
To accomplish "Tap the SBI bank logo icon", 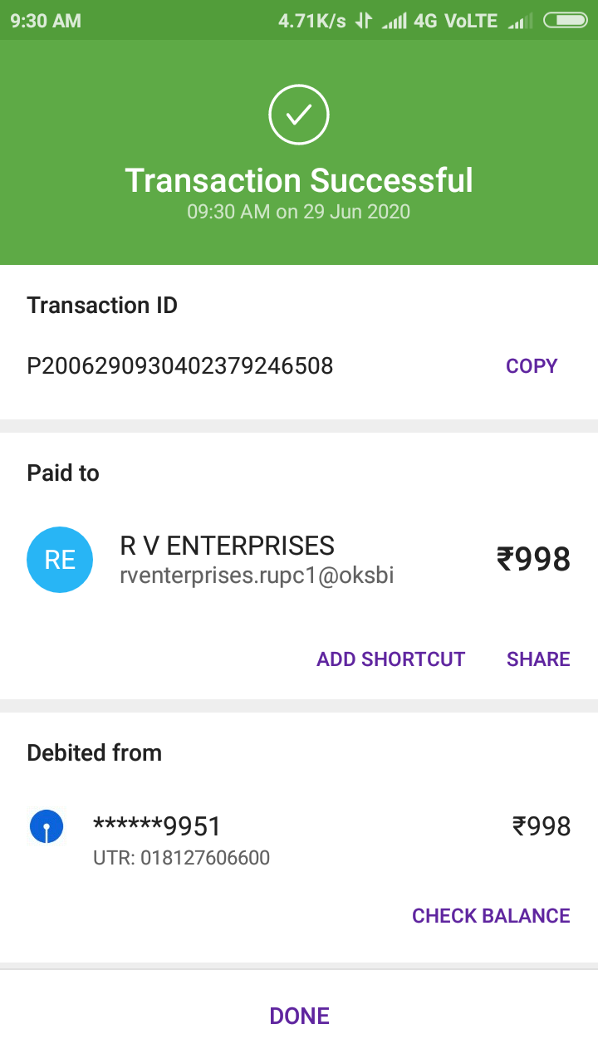I will [47, 827].
